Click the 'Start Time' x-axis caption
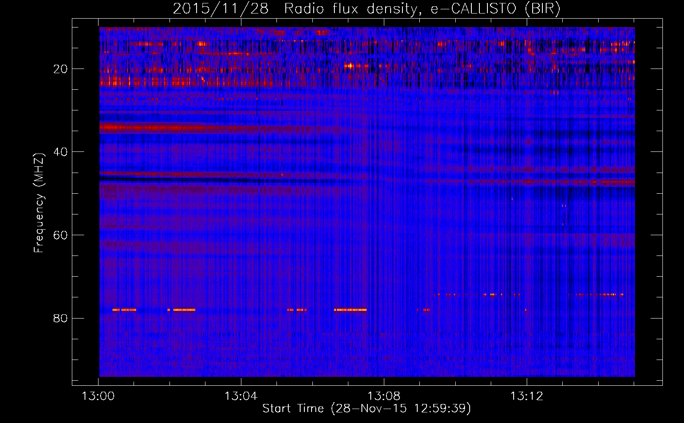 (x=293, y=409)
